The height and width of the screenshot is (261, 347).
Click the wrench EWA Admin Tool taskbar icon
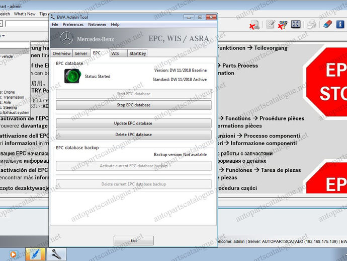click(x=56, y=254)
